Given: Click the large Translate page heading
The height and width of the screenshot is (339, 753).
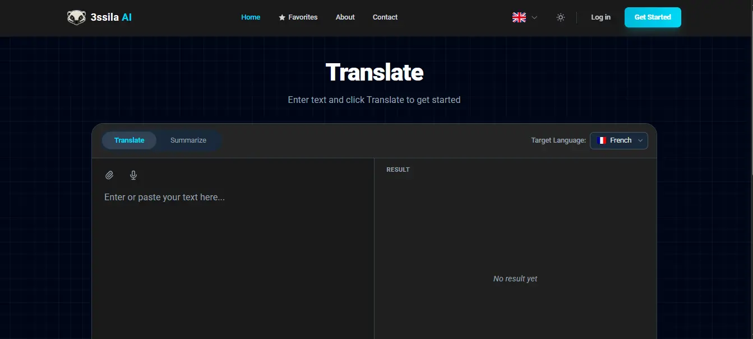Looking at the screenshot, I should pos(375,72).
